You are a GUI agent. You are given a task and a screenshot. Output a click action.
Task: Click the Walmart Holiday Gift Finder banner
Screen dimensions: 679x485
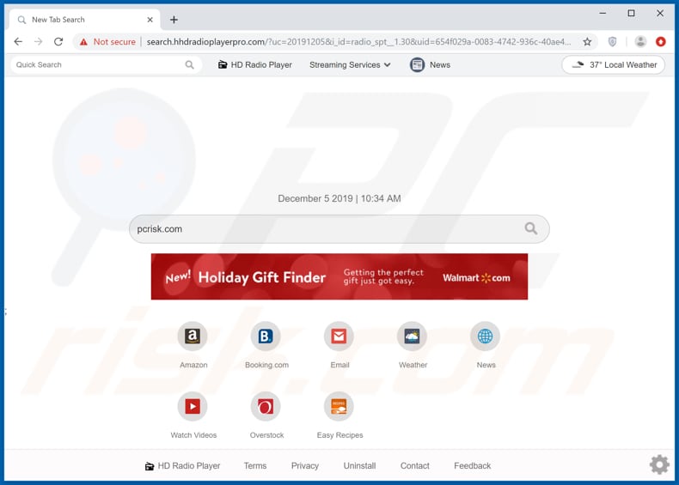pos(339,276)
